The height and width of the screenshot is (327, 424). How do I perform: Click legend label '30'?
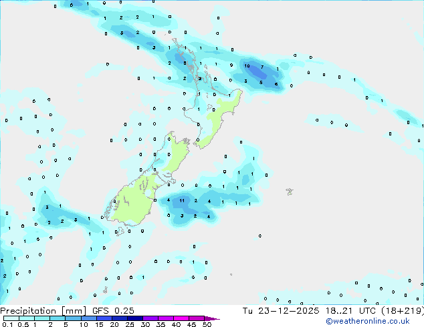[145, 324]
